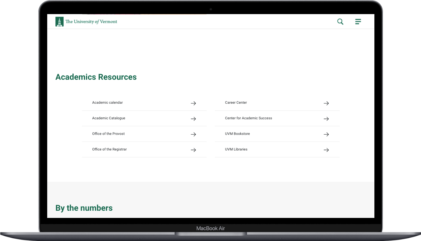Open the hamburger menu icon
The height and width of the screenshot is (241, 421).
(x=358, y=22)
